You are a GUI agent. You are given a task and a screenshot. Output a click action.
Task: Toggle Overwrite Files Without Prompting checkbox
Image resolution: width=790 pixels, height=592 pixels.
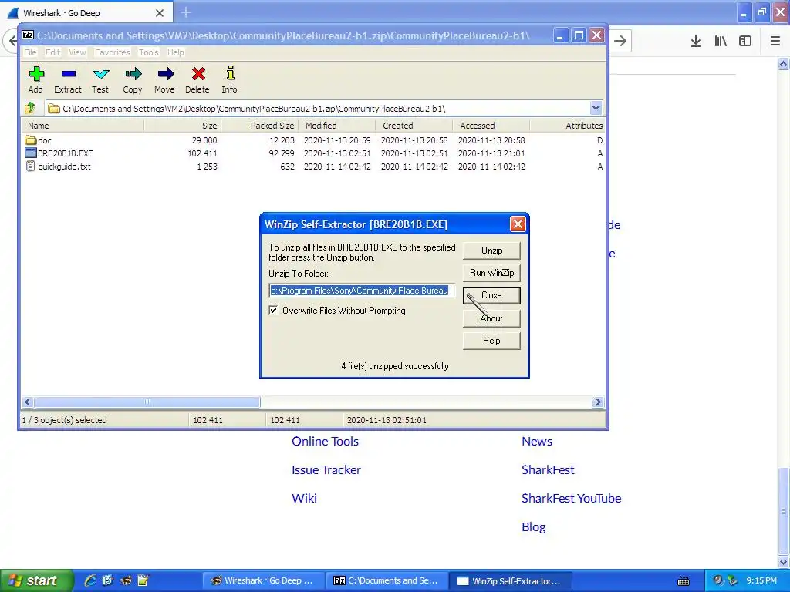[273, 310]
